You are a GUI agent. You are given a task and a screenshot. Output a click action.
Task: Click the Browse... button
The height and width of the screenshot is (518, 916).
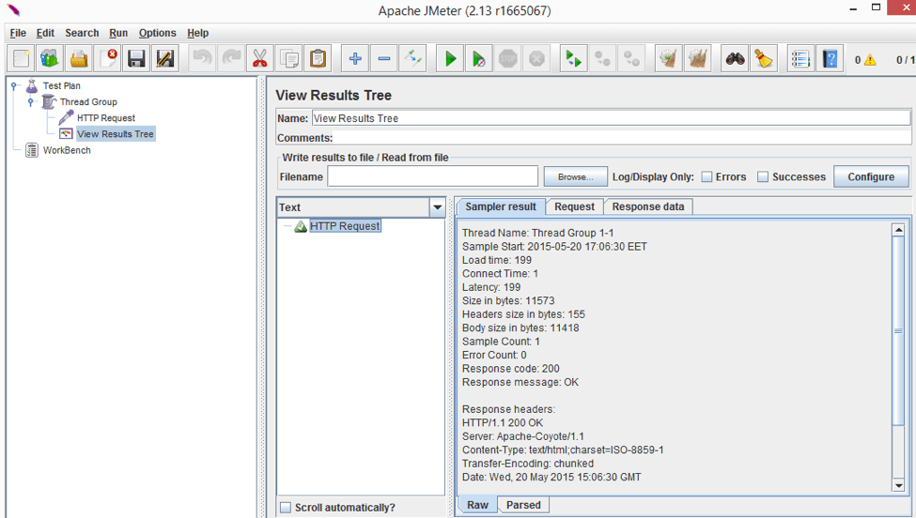coord(575,176)
